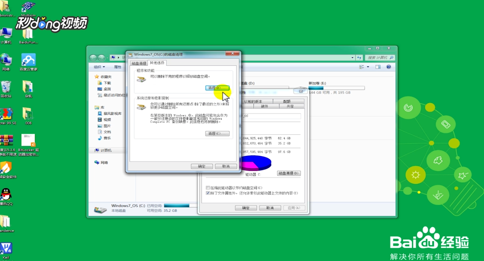484x261 pixels.
Task: Click the volume label field in properties
Action: click(x=270, y=116)
